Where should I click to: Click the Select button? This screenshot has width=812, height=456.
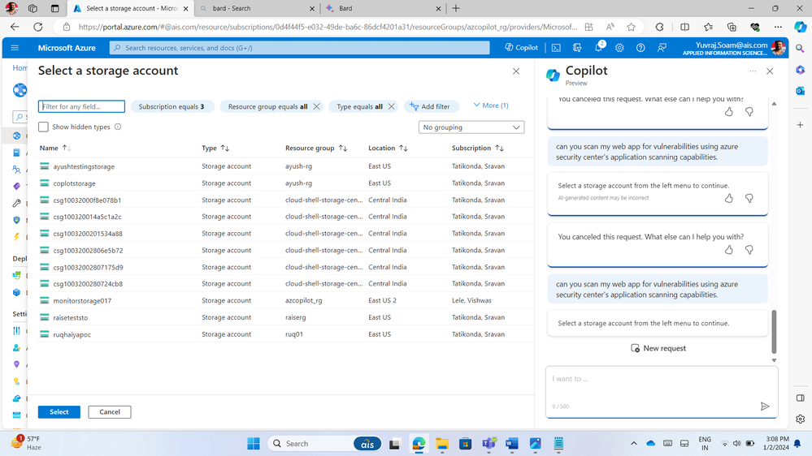pyautogui.click(x=59, y=412)
